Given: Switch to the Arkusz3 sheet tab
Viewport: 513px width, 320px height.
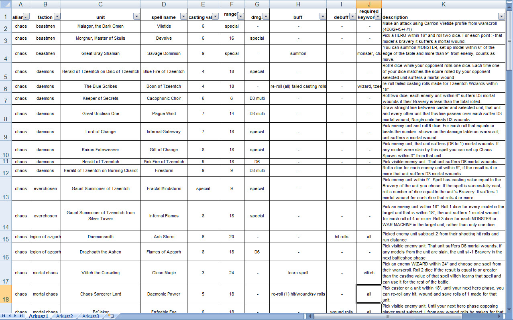Looking at the screenshot, I should [x=91, y=316].
